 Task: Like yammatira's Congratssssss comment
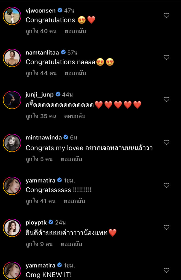[x=167, y=185]
